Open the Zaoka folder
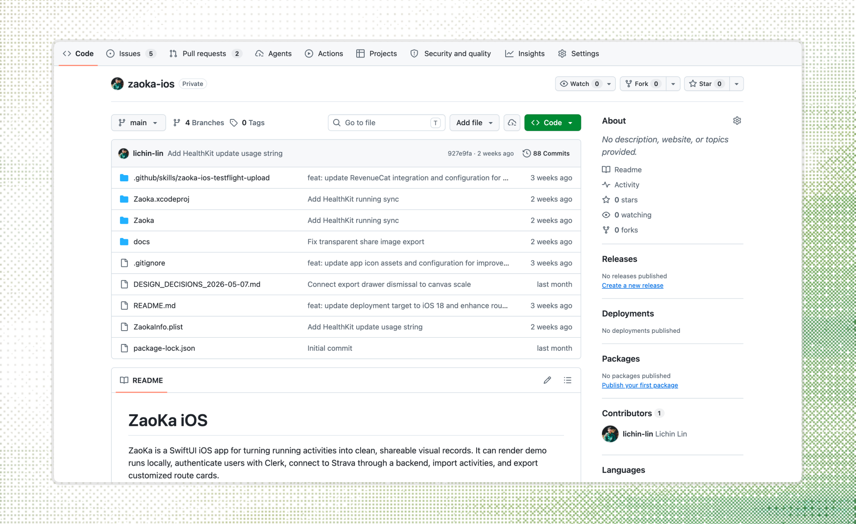 pos(144,221)
